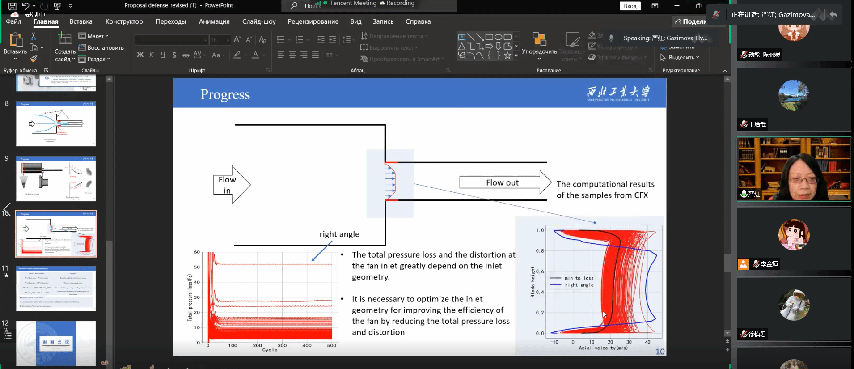Open the Вставка ribbon tab
This screenshot has width=854, height=369.
tap(81, 21)
